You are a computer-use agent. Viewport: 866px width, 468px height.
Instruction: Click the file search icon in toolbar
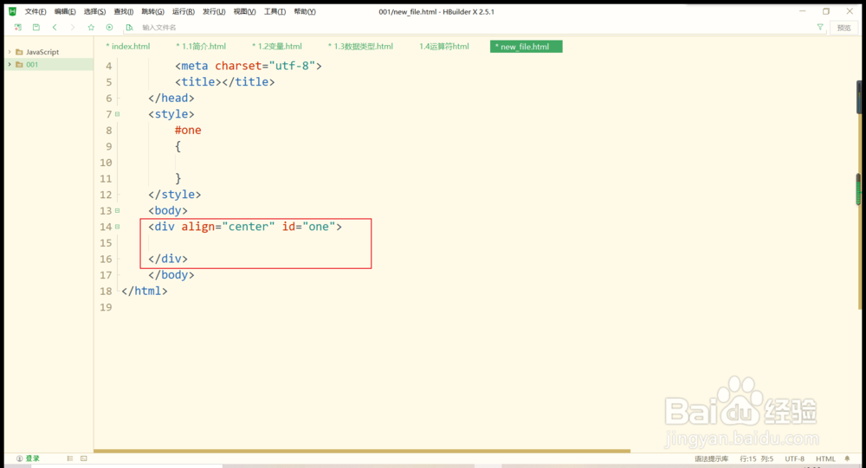(129, 27)
